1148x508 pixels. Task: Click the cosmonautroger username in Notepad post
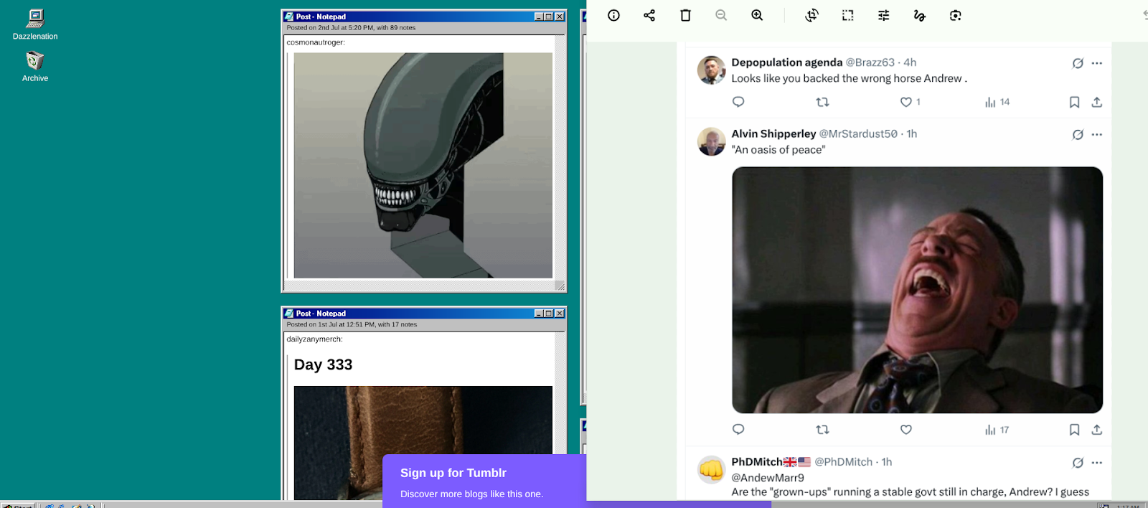[316, 42]
